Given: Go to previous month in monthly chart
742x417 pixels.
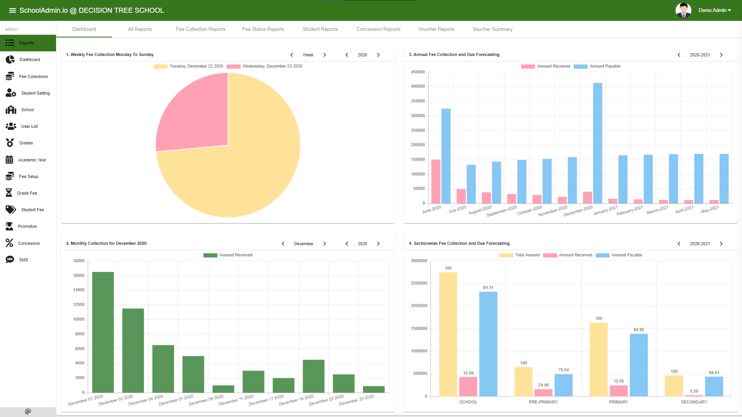Looking at the screenshot, I should pos(283,244).
